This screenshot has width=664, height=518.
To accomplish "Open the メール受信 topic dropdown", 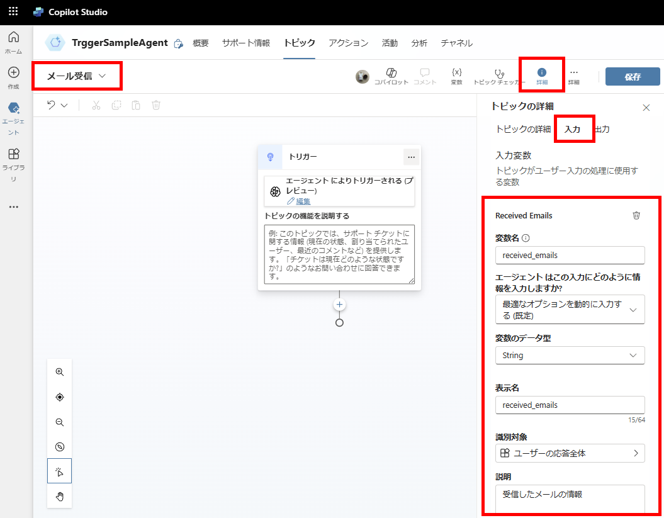I will click(77, 76).
